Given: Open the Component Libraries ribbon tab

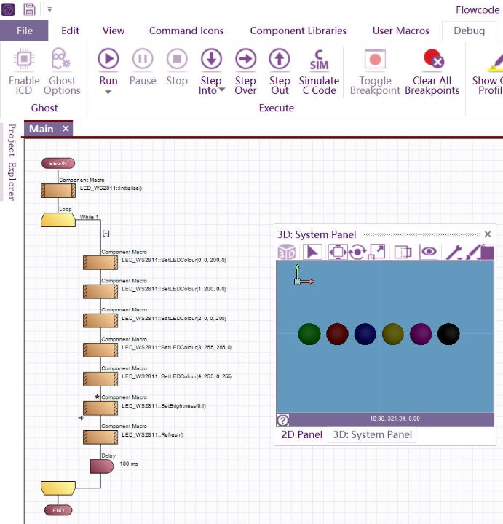Looking at the screenshot, I should pyautogui.click(x=298, y=31).
